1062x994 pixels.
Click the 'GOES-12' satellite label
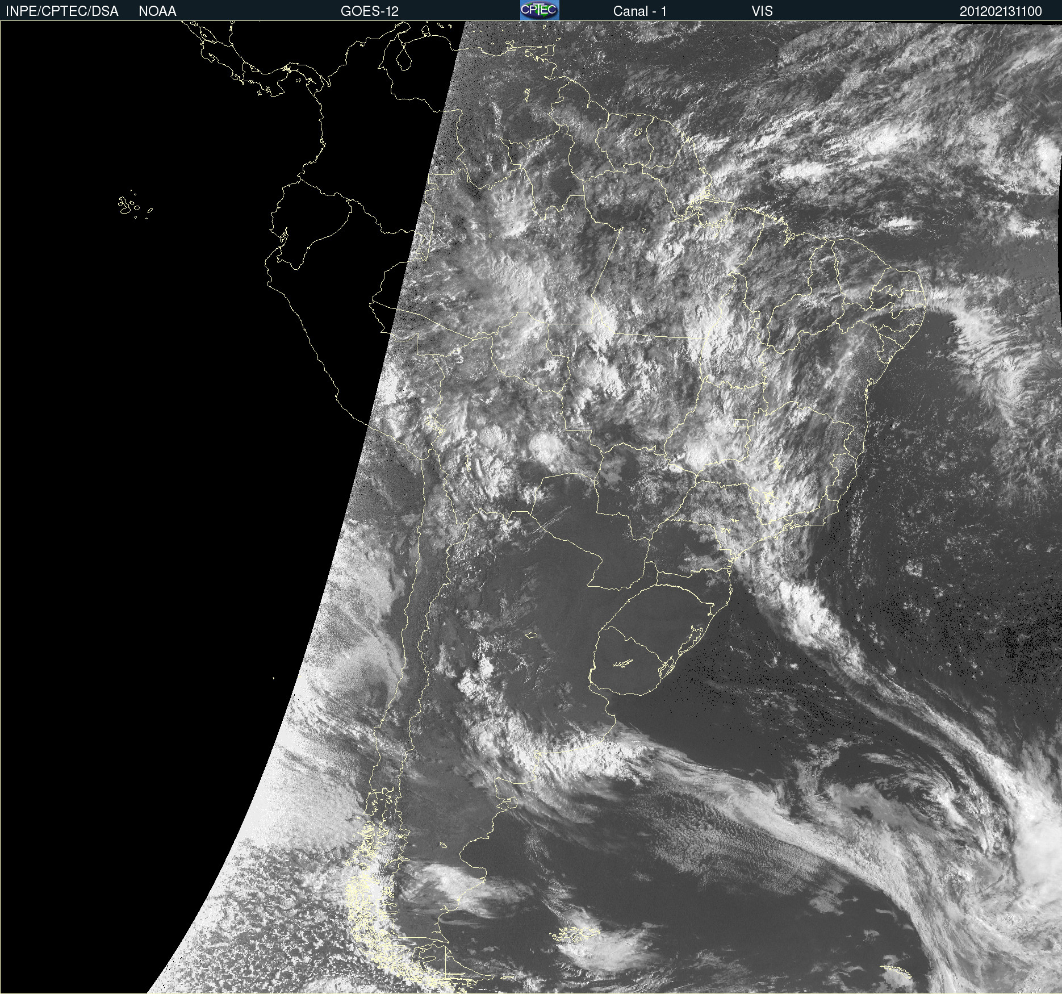pos(370,11)
